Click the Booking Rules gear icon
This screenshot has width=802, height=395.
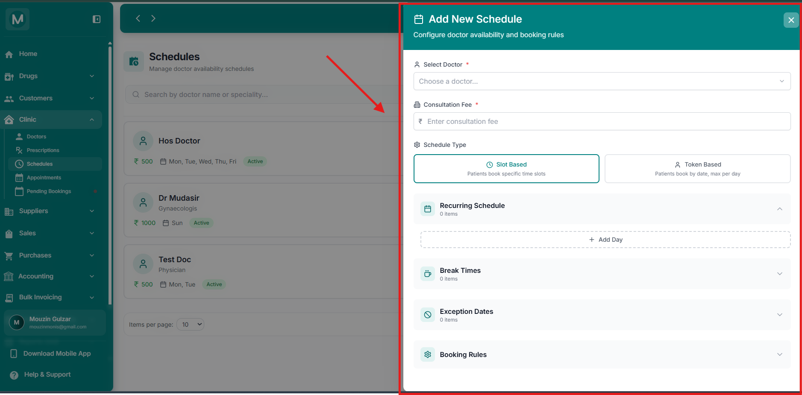pyautogui.click(x=428, y=354)
